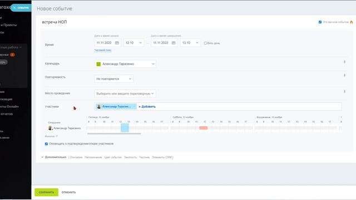Click the Sunday date header in planner
356x200 pixels.
(269, 117)
